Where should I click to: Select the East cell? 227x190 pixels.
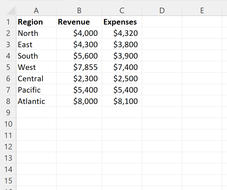(x=36, y=44)
